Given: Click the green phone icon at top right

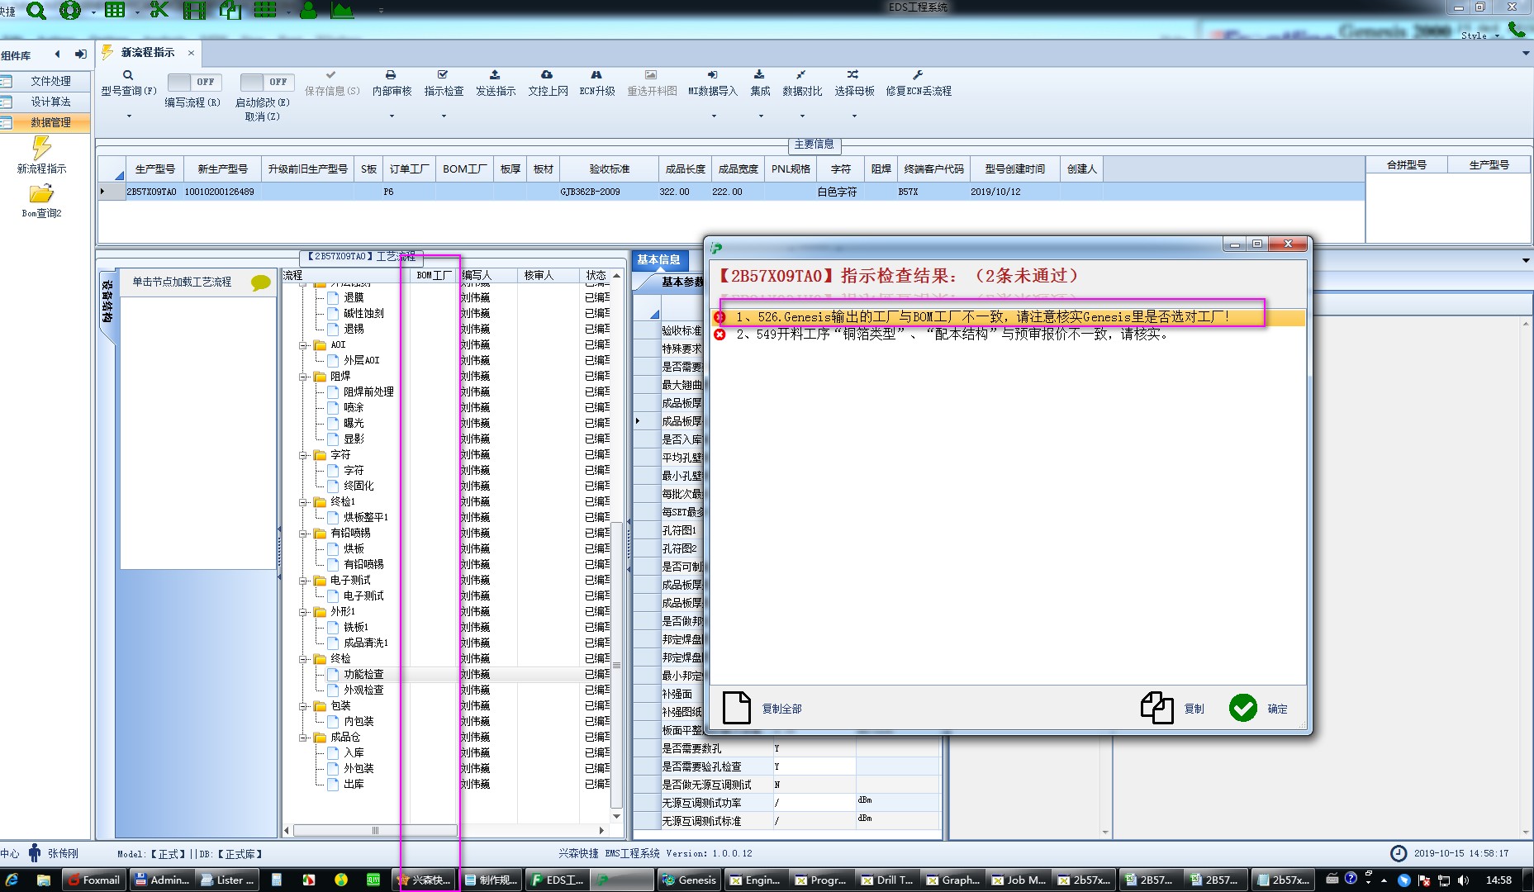Looking at the screenshot, I should (x=1517, y=30).
